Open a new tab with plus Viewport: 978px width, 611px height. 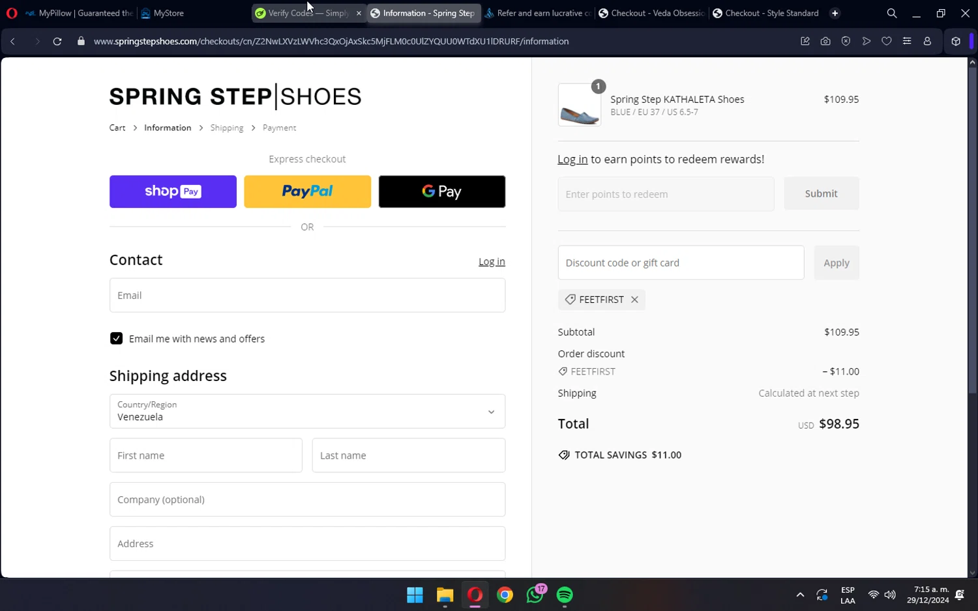[835, 13]
